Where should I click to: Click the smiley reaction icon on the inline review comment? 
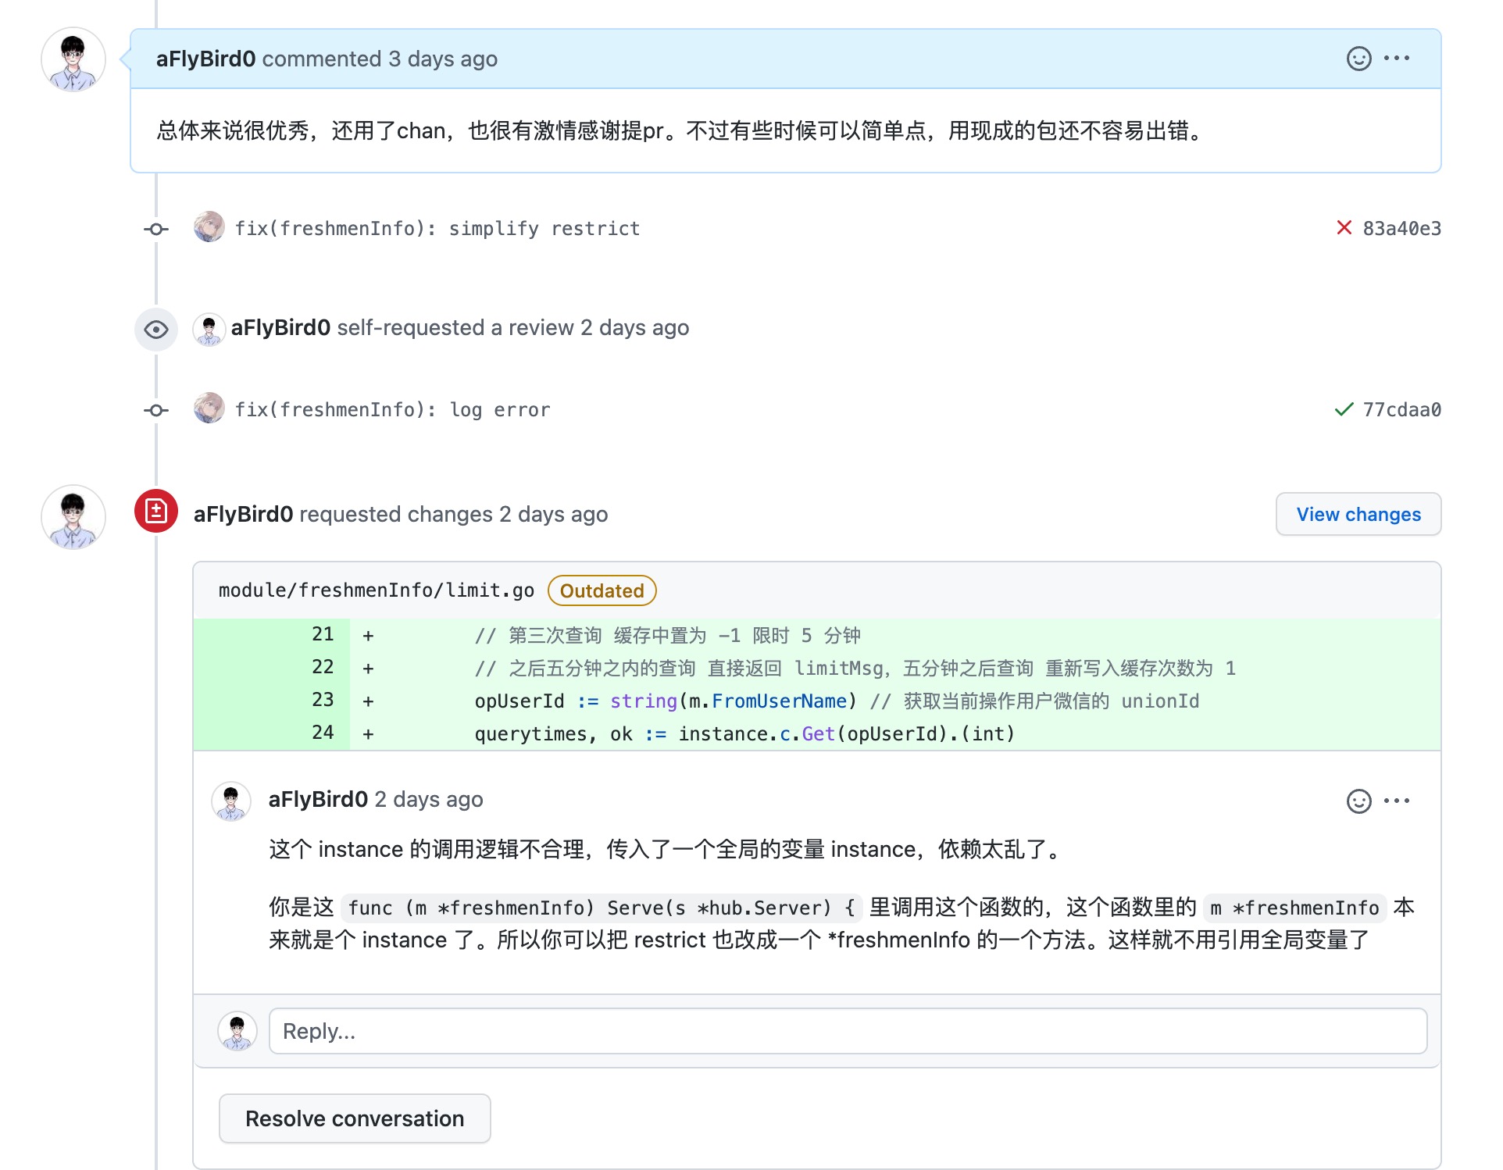(x=1360, y=800)
